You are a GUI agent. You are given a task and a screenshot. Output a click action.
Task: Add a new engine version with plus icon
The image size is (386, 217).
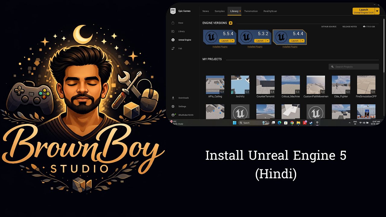tap(231, 23)
